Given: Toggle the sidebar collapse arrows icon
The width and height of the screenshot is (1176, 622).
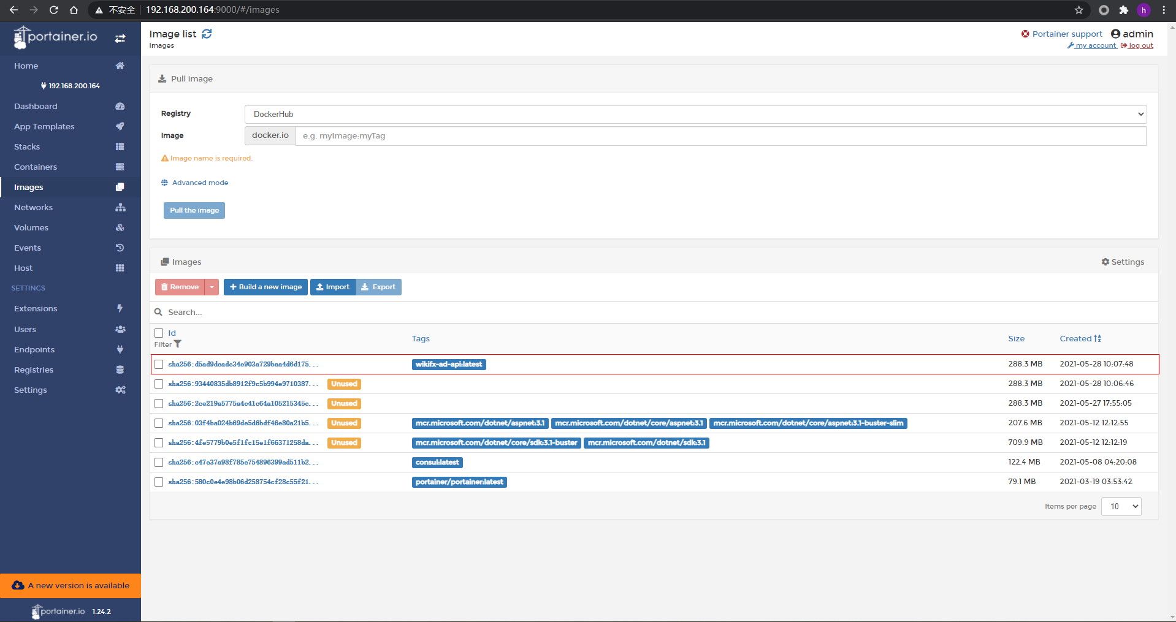Looking at the screenshot, I should pyautogui.click(x=120, y=38).
